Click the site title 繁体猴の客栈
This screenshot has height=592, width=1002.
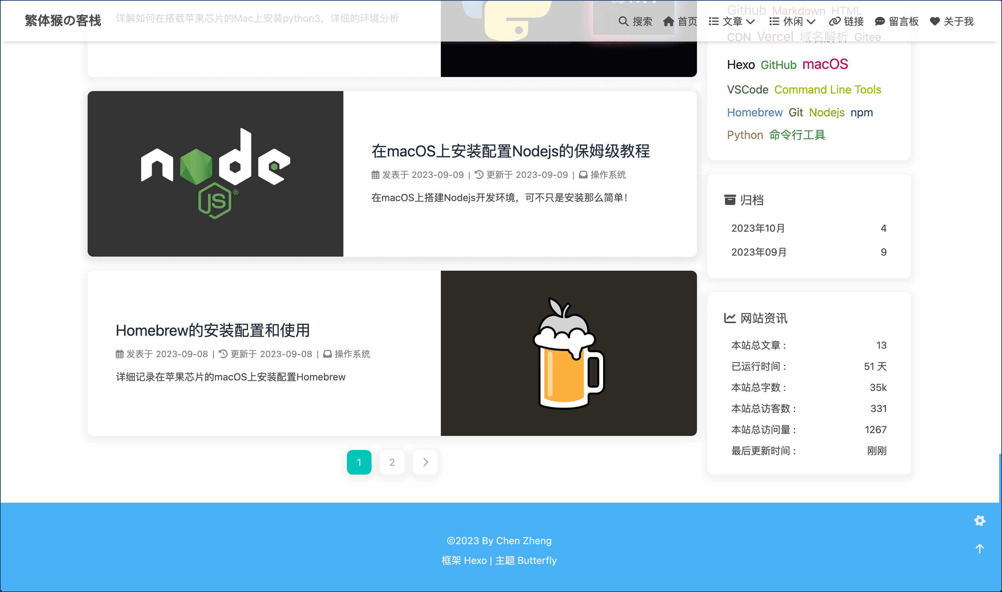tap(63, 20)
